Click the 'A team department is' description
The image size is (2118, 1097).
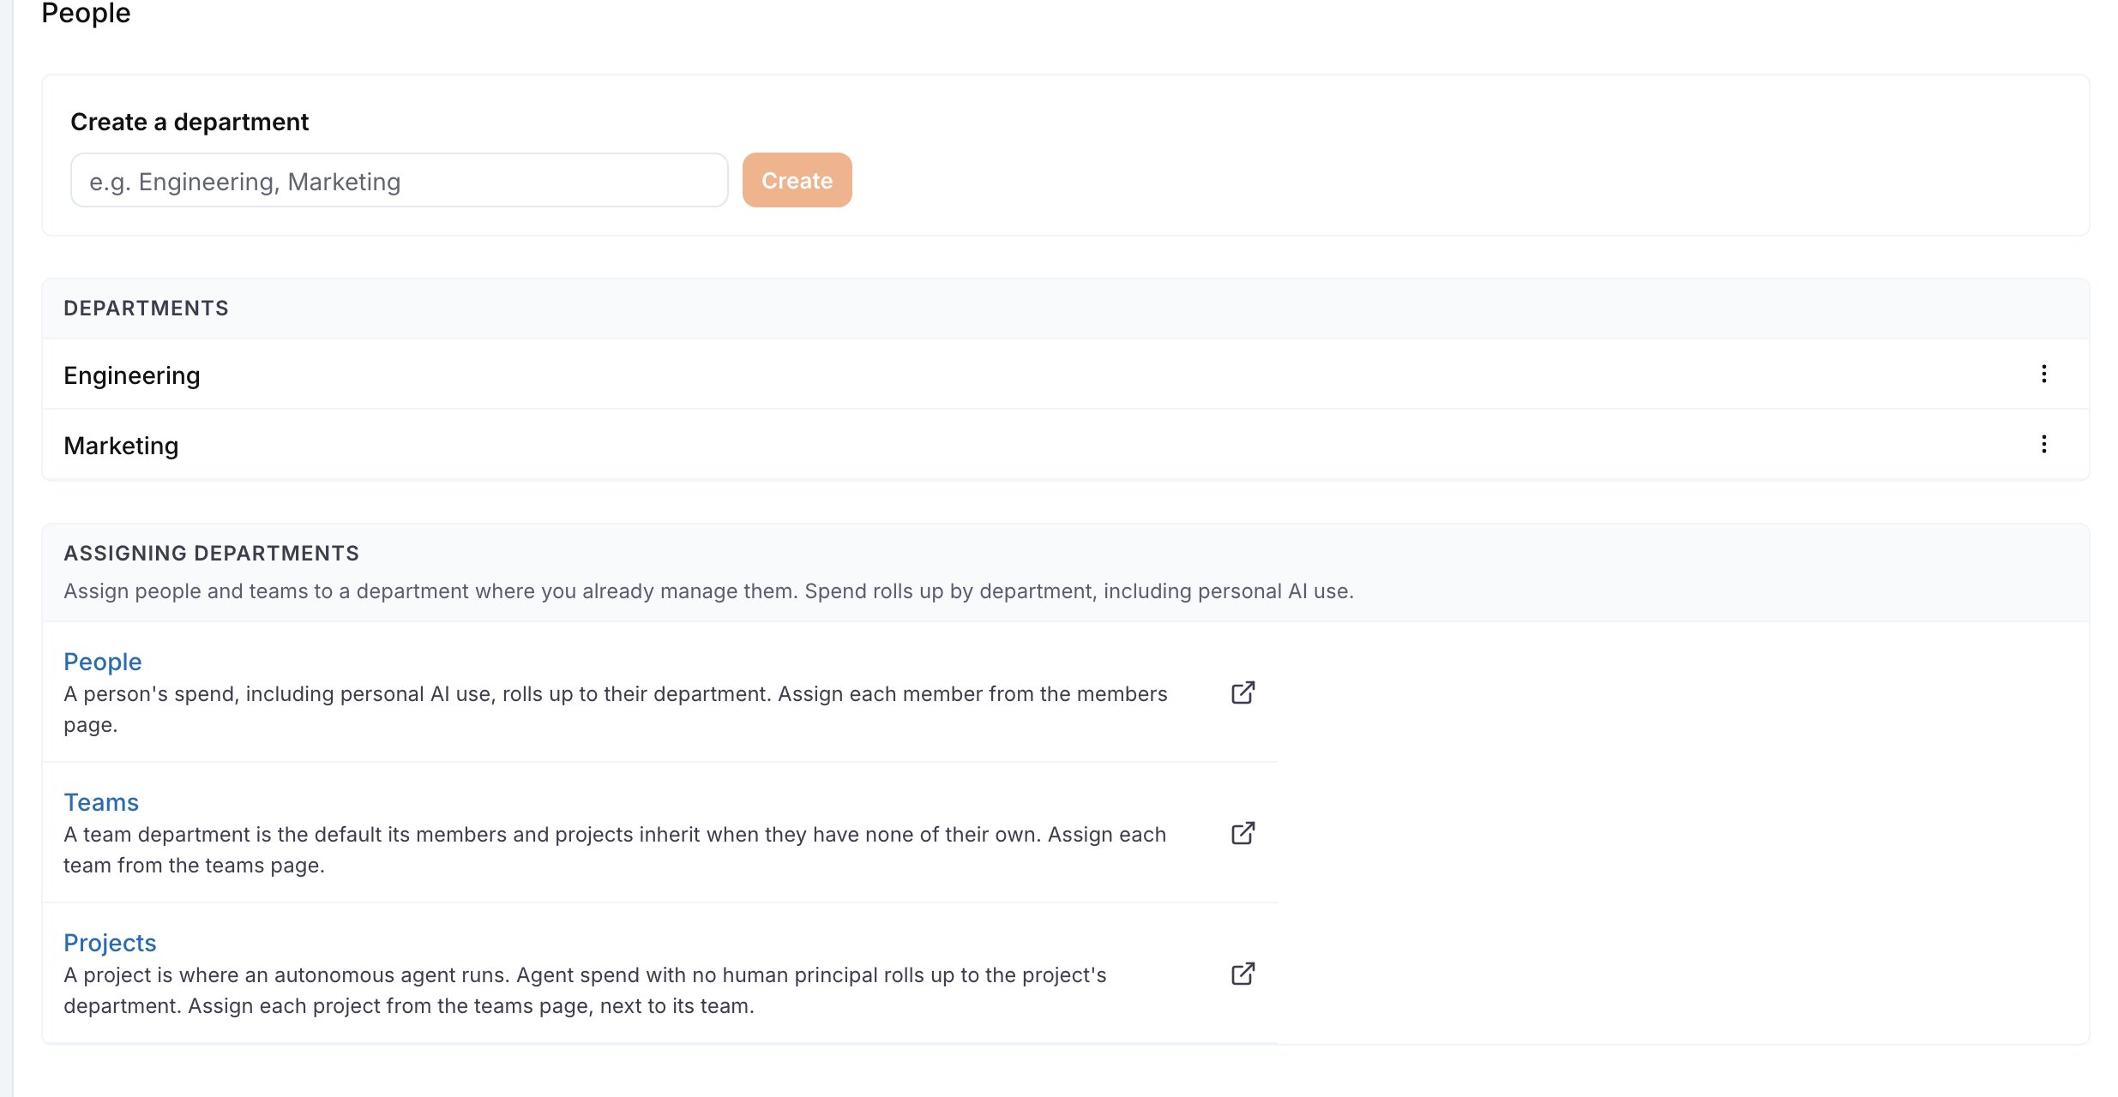click(x=615, y=850)
